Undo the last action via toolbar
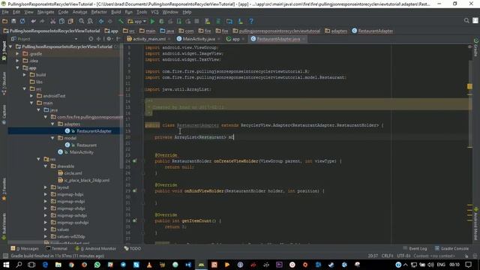 click(x=33, y=22)
